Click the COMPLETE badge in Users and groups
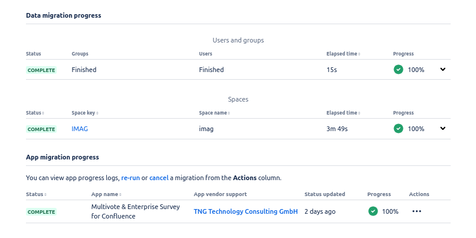476x238 pixels. point(41,70)
